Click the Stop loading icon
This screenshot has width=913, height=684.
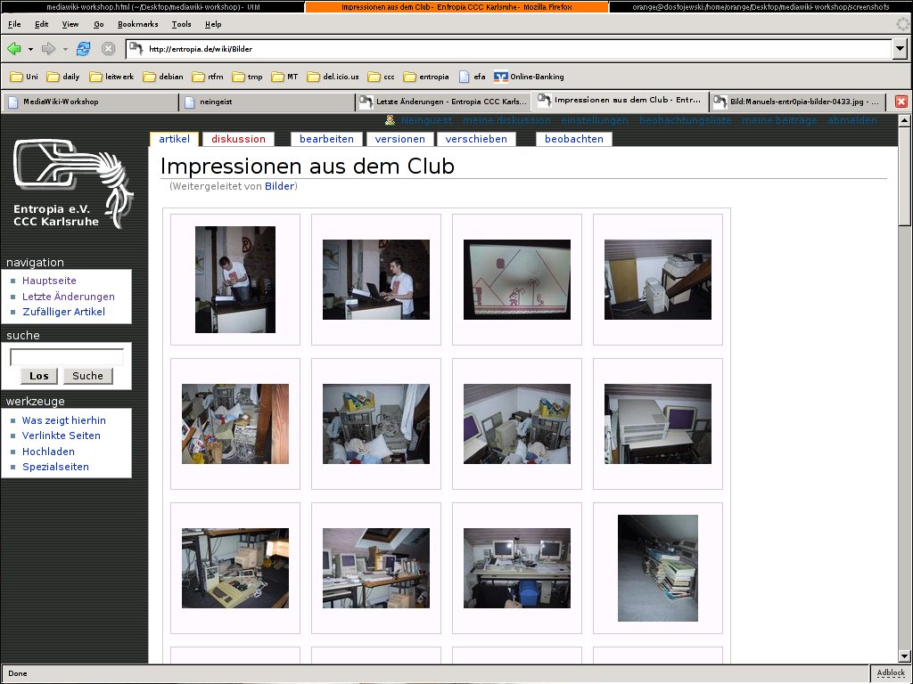[x=108, y=49]
